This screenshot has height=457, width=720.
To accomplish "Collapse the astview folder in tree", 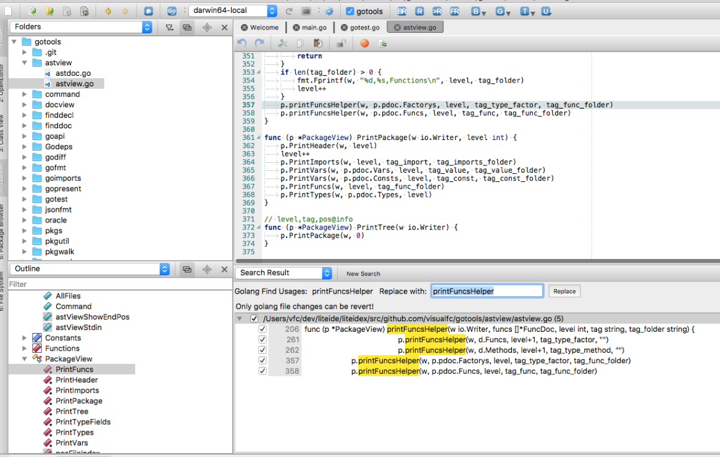I will 25,63.
